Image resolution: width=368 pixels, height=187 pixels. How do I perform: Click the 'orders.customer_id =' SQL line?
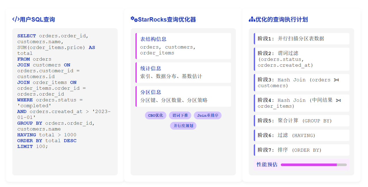click(48, 71)
